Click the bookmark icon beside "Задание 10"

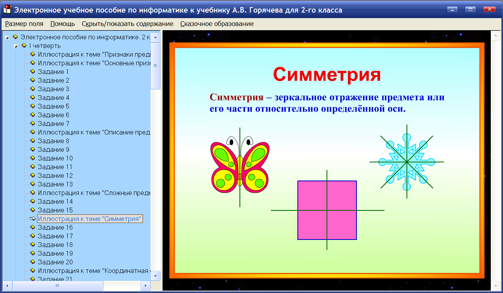(x=32, y=158)
